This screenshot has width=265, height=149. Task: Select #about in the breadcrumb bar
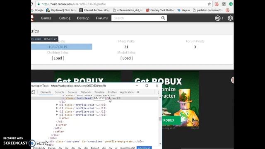click(95, 148)
